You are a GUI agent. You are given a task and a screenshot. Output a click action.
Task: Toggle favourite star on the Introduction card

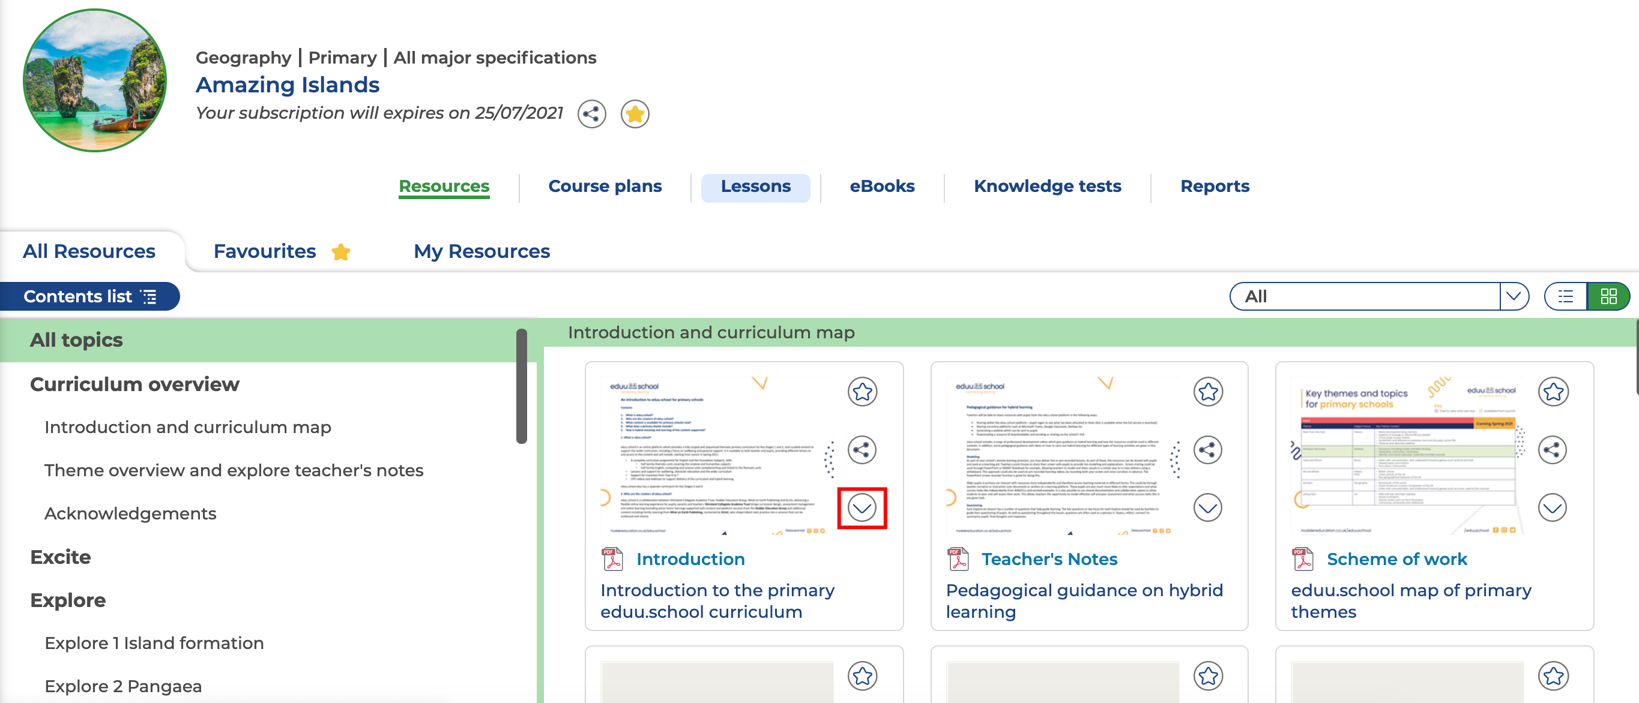coord(862,392)
